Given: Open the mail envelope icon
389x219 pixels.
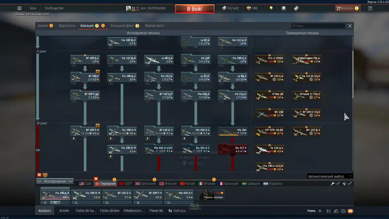Looking at the screenshot, I should click(350, 211).
